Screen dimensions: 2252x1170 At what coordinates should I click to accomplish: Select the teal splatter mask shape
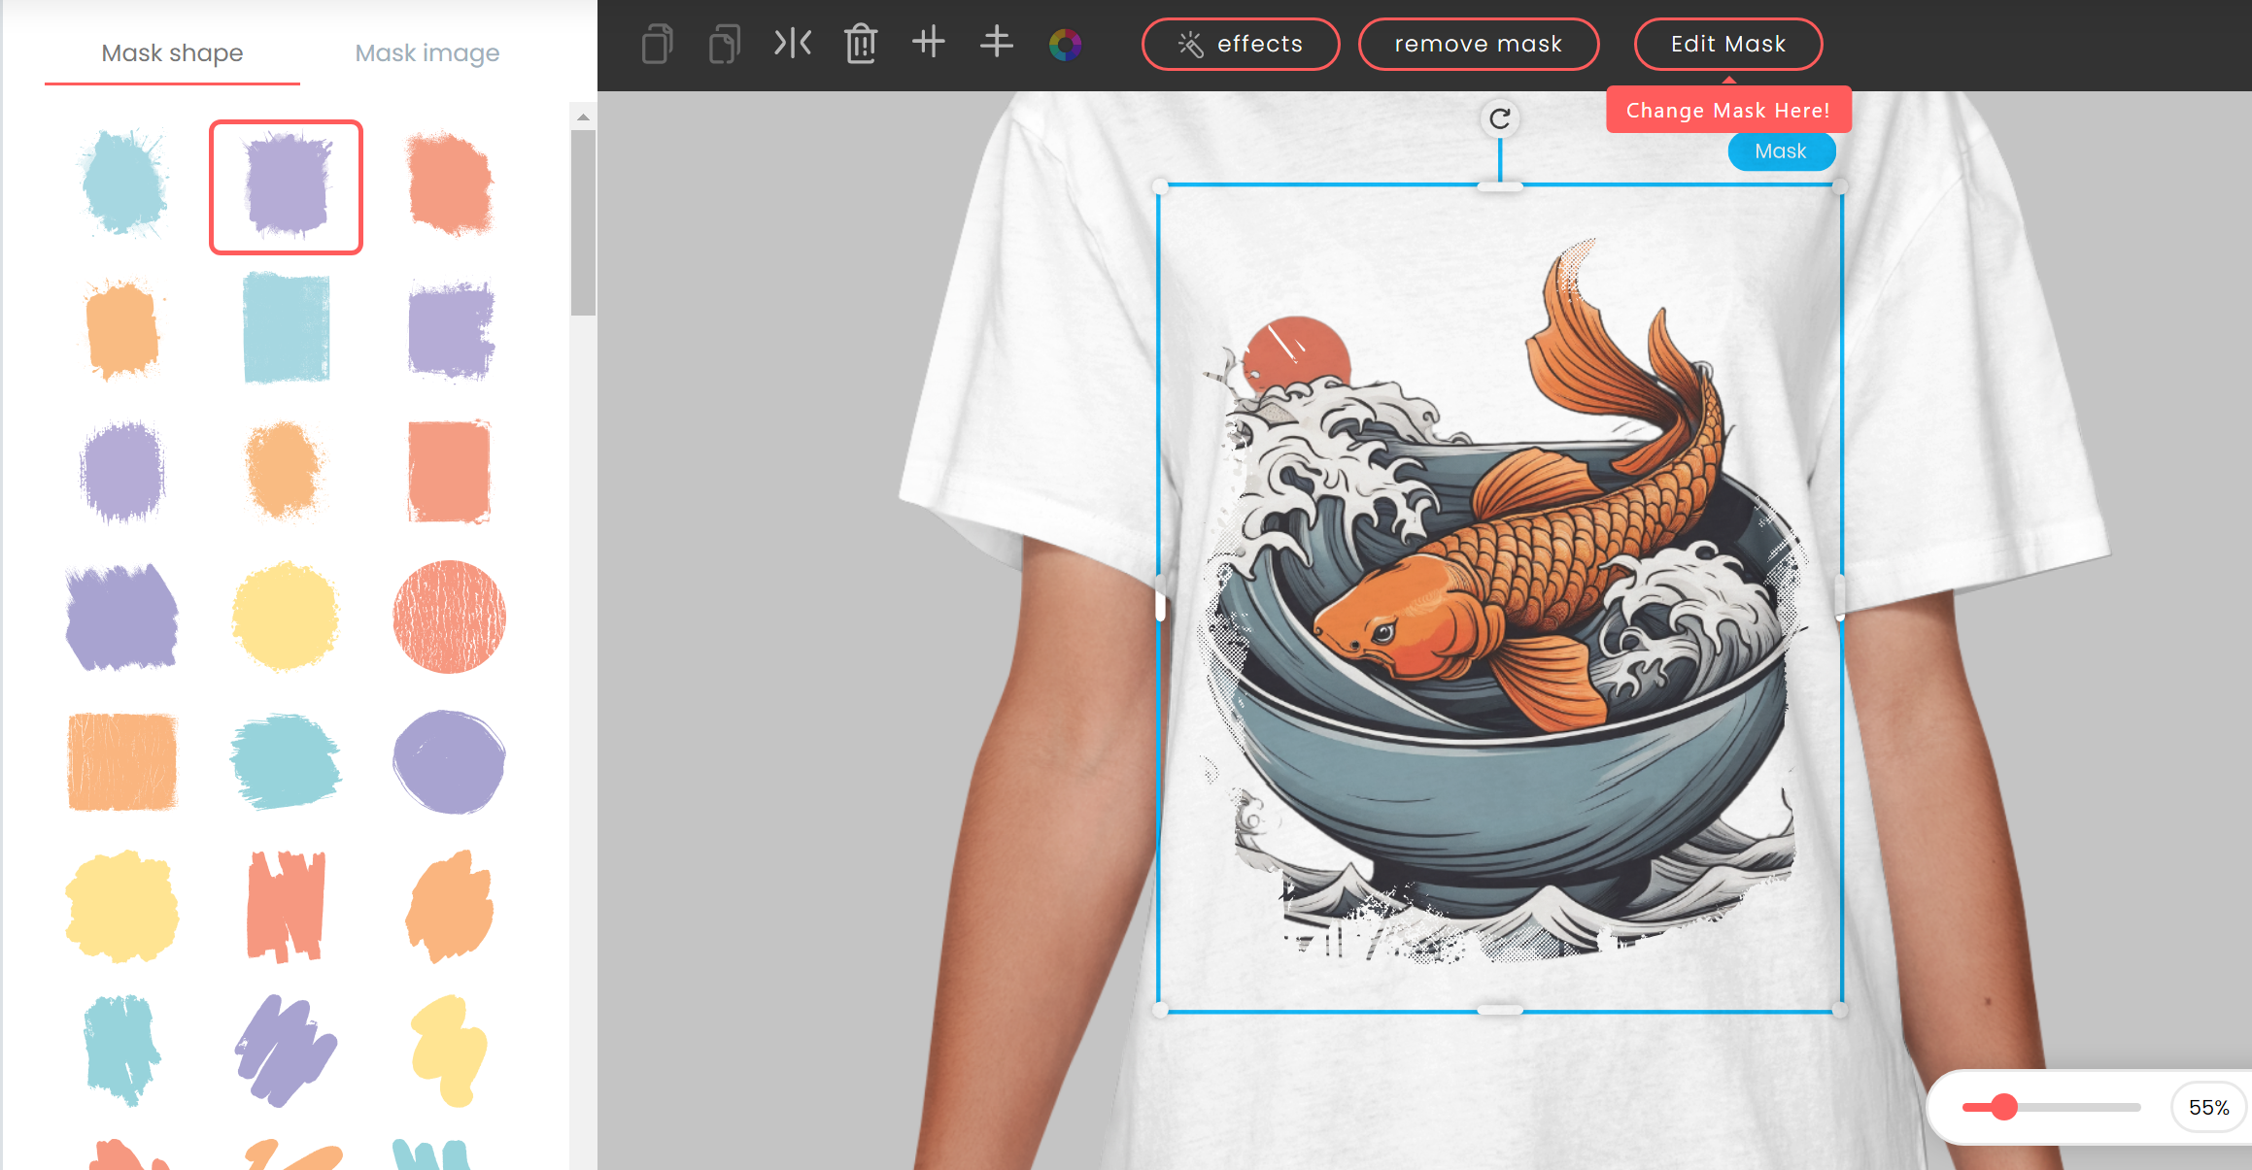(x=123, y=184)
